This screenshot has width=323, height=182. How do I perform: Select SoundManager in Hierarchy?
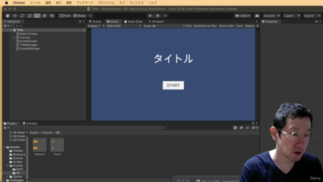pyautogui.click(x=30, y=49)
